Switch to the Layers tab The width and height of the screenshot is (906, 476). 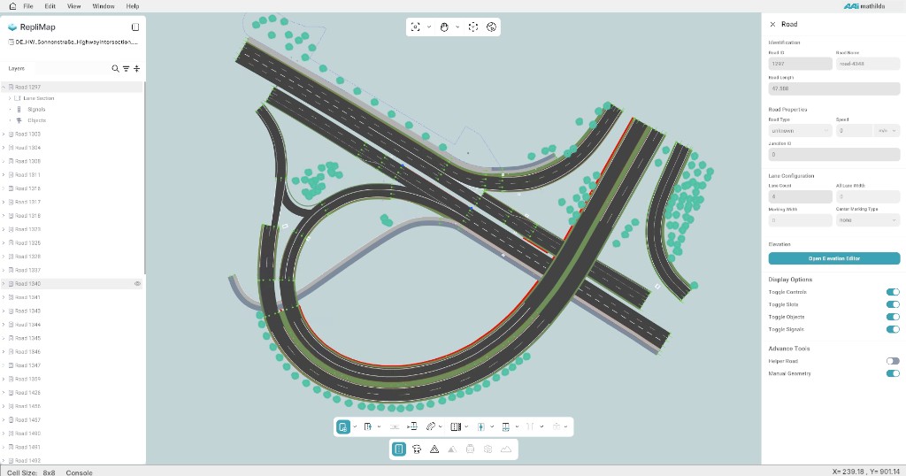pyautogui.click(x=16, y=69)
